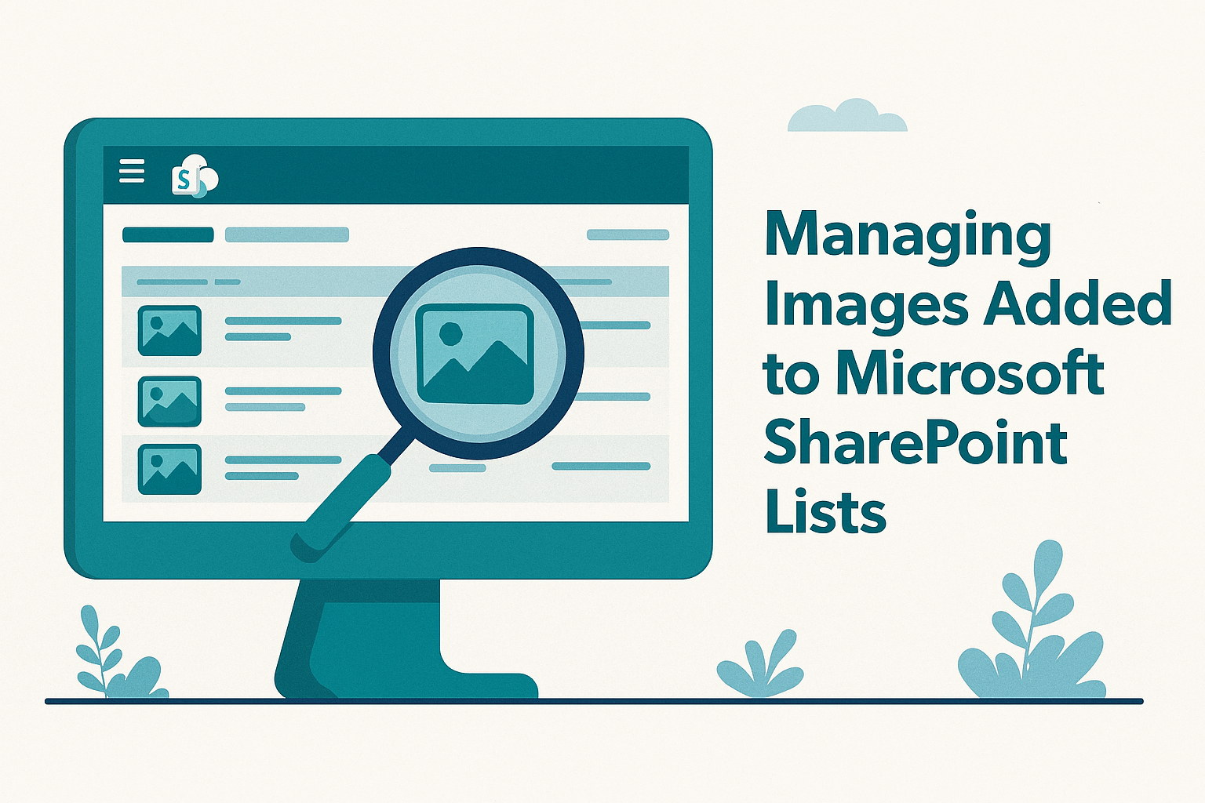This screenshot has width=1205, height=803.
Task: Click the list header row's left label
Action: click(x=172, y=282)
